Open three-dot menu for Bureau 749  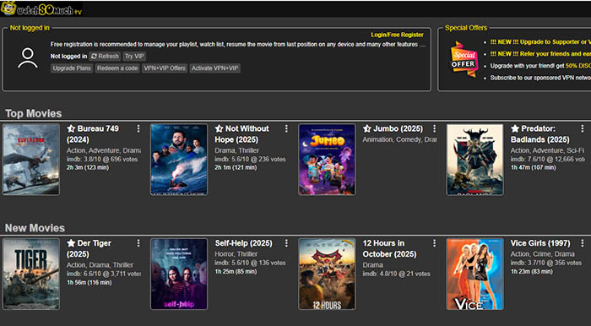(138, 129)
